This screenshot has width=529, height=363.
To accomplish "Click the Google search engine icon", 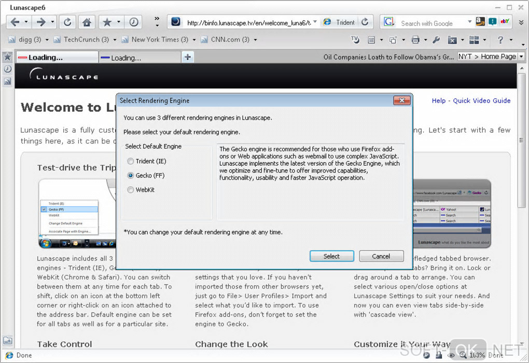I will pos(389,22).
